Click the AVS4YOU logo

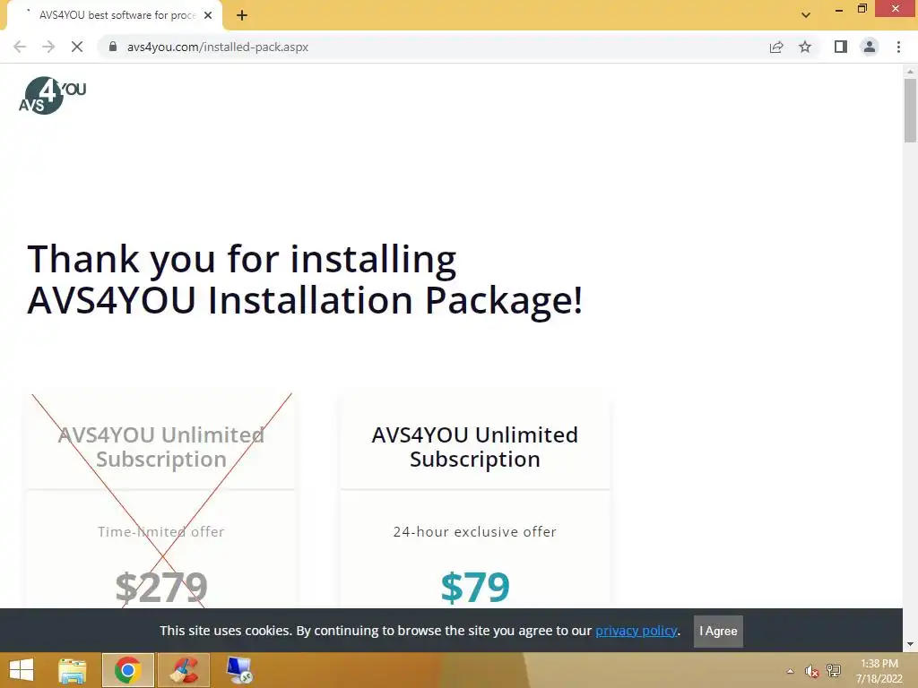(x=52, y=95)
